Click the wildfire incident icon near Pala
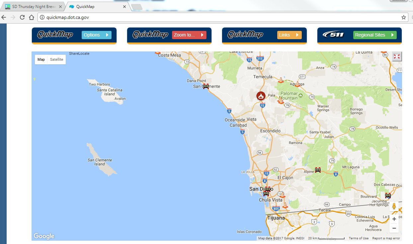The width and height of the screenshot is (413, 244). click(261, 96)
